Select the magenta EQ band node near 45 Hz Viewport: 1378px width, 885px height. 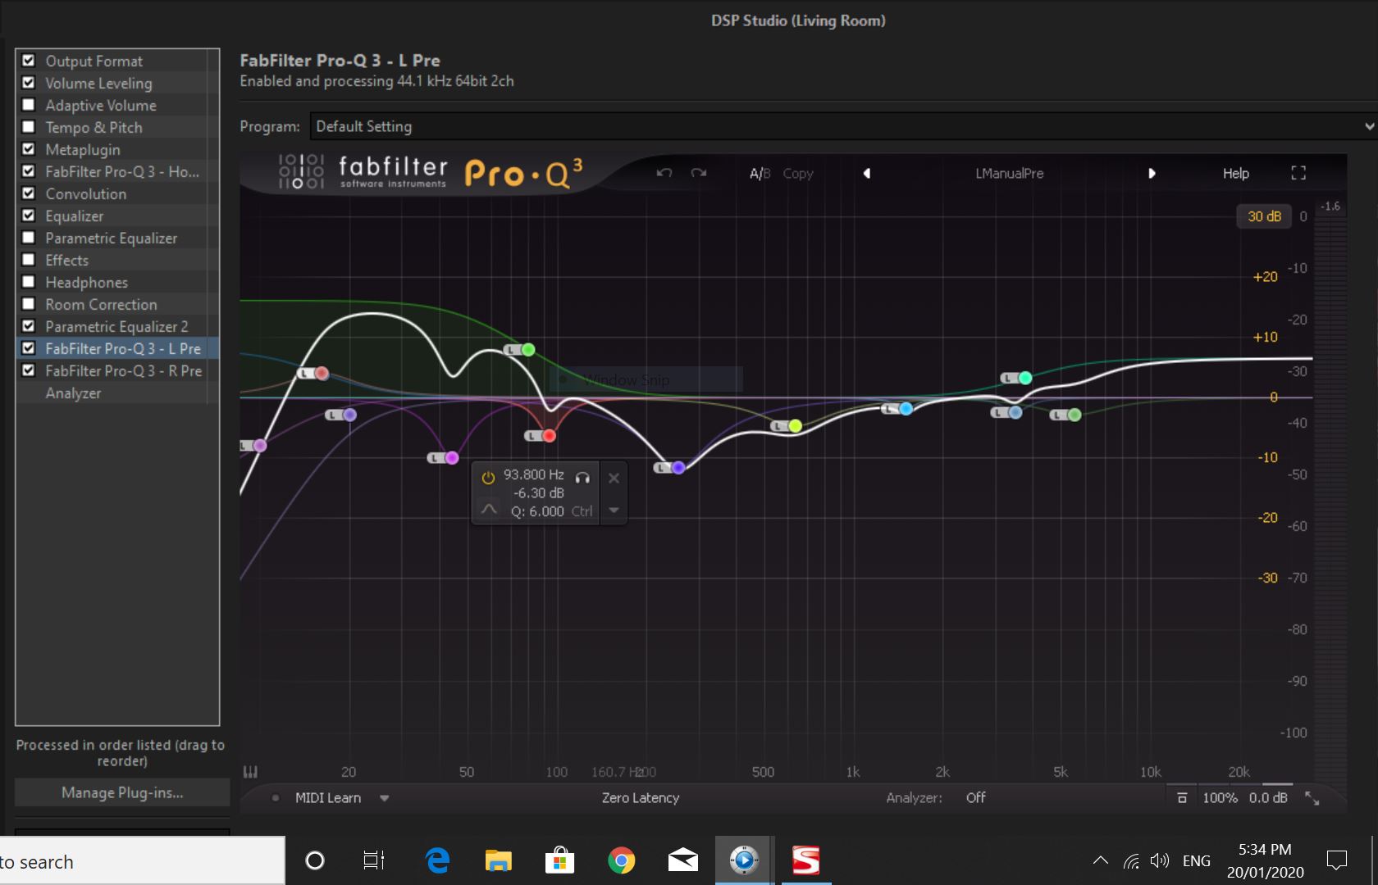point(451,458)
